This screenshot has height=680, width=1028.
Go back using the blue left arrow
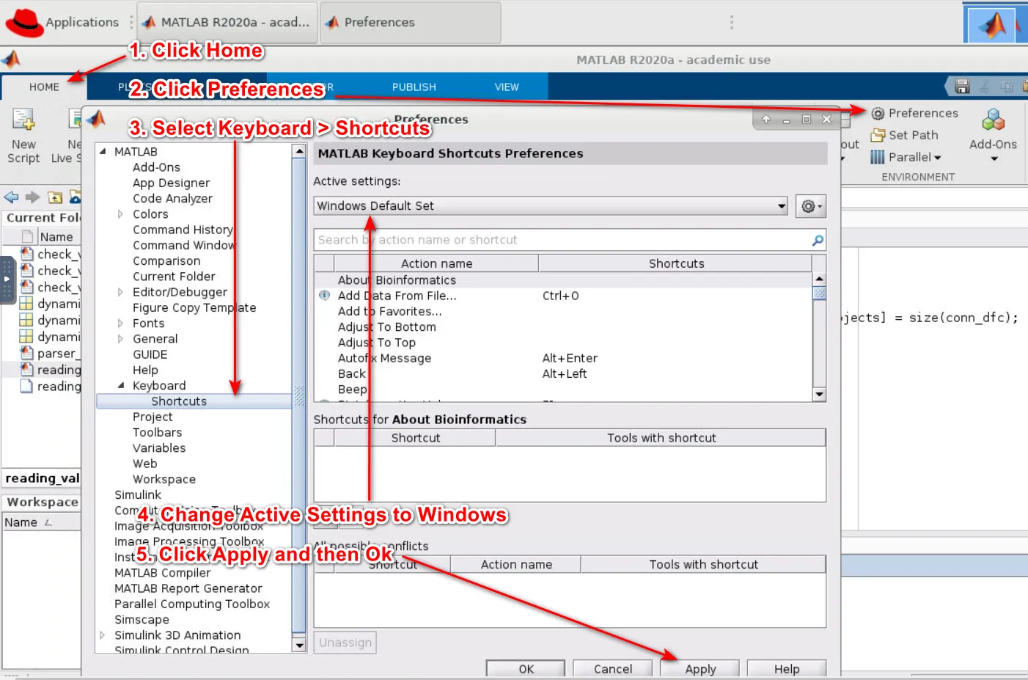(11, 197)
